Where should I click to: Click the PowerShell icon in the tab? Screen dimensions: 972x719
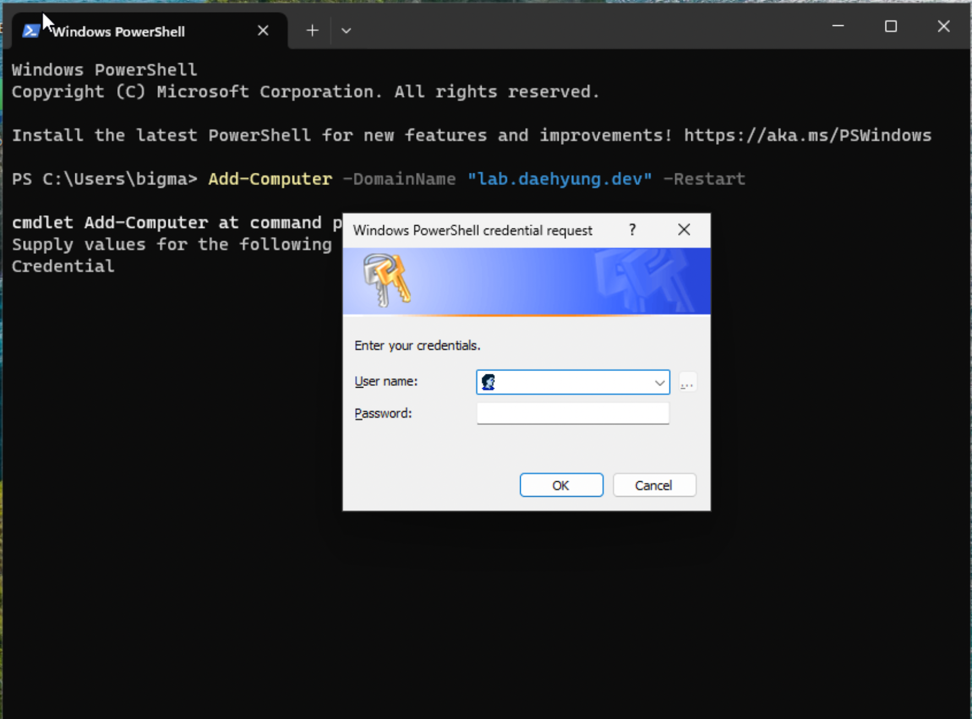point(31,31)
